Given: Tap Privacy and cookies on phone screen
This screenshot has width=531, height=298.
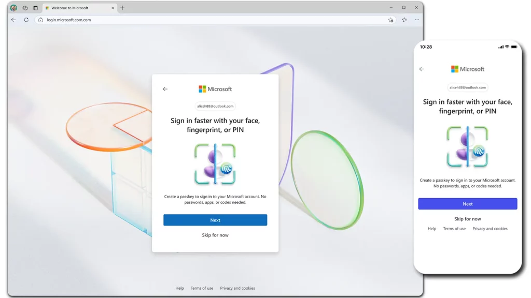Looking at the screenshot, I should (490, 229).
